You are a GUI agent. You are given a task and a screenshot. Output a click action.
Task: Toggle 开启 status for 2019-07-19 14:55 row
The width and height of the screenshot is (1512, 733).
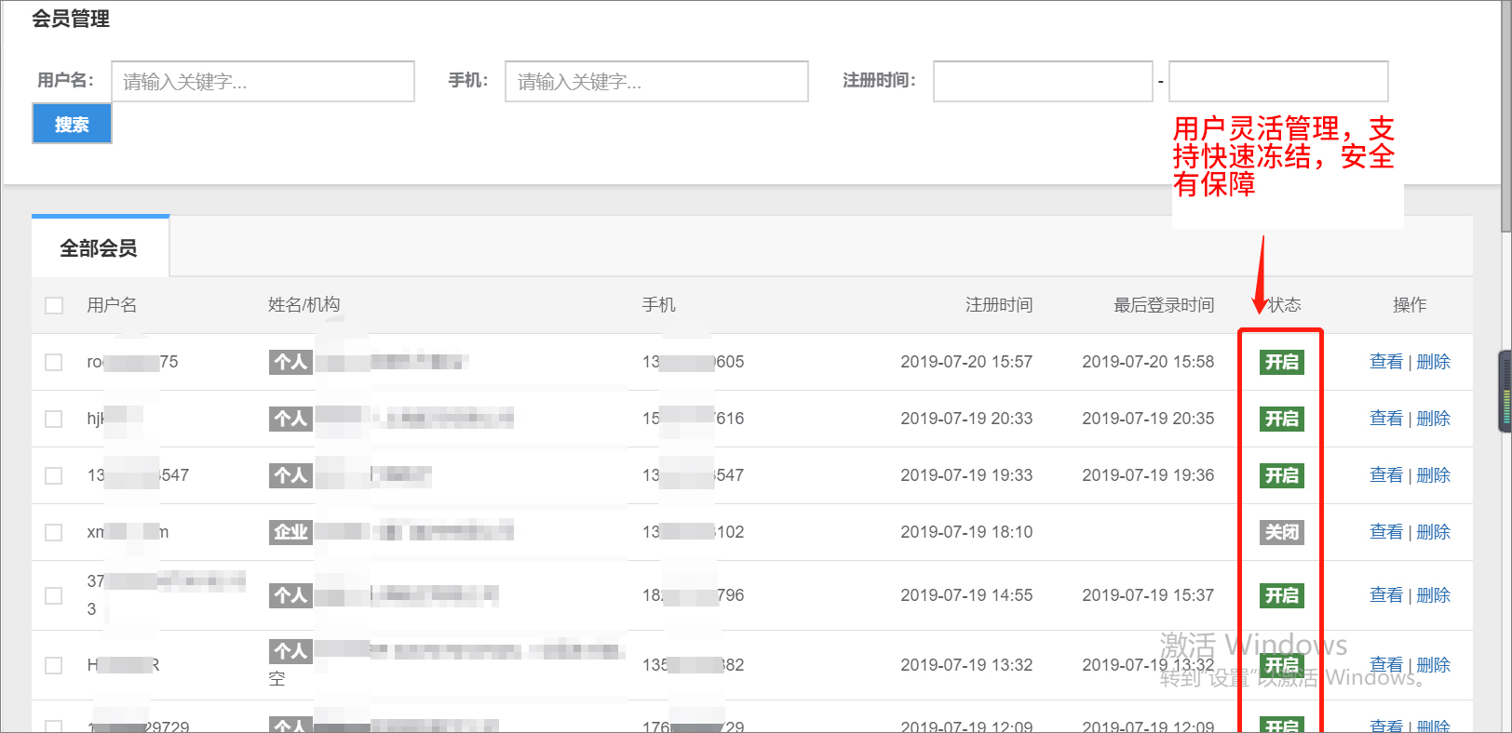click(1281, 595)
